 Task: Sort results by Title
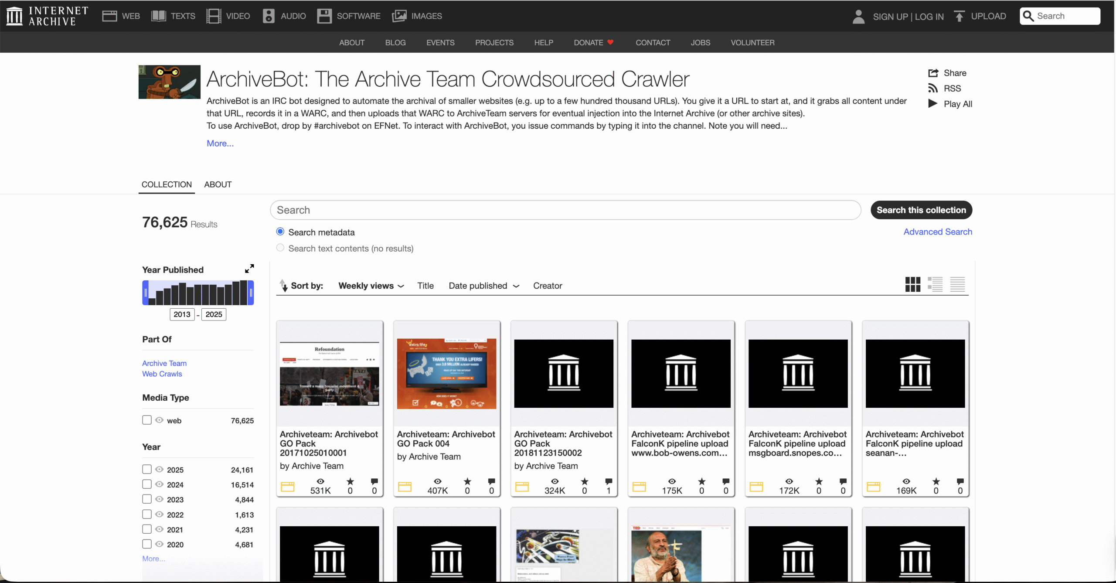pos(425,286)
